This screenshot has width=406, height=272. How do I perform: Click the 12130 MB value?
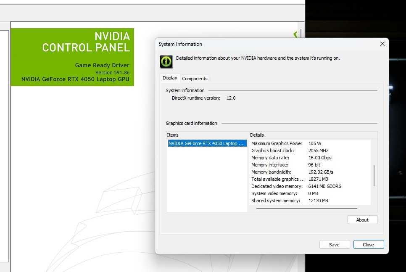(x=318, y=201)
